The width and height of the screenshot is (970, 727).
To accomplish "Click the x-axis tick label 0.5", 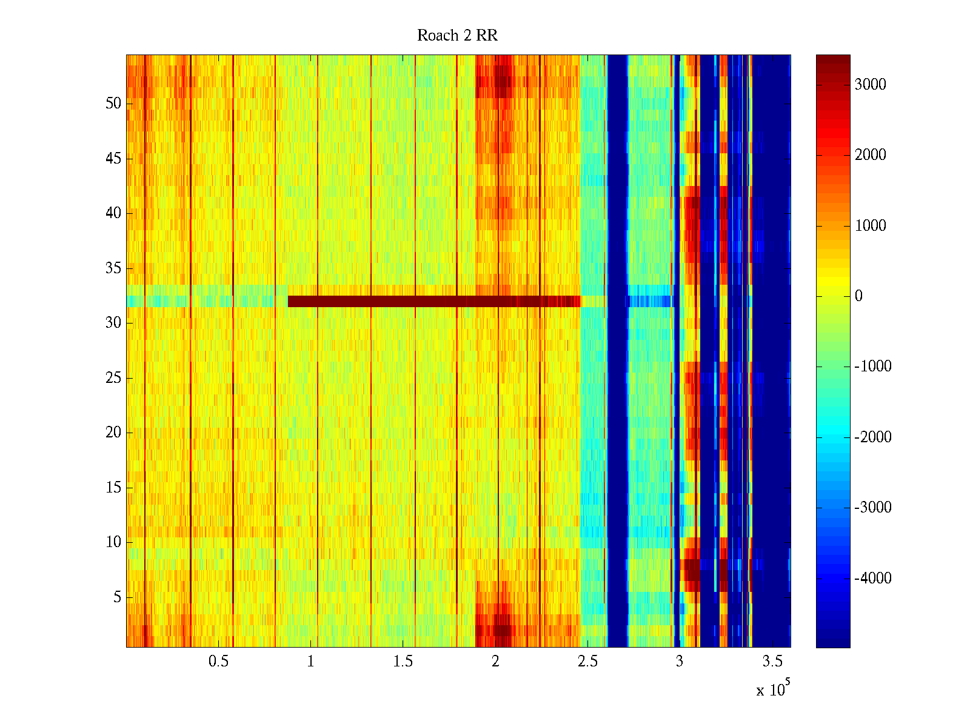I will pyautogui.click(x=218, y=662).
